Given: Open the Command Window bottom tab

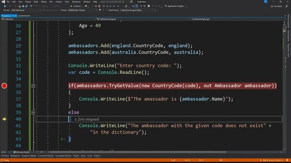Looking at the screenshot, I should point(46,156).
